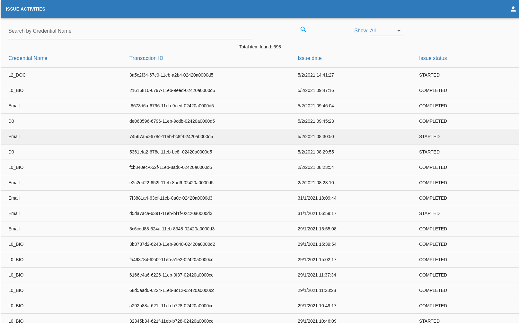Click transaction fcb340ec-652f-11eb-8ad6-02420a0000d5
This screenshot has height=323, width=519.
(171, 167)
